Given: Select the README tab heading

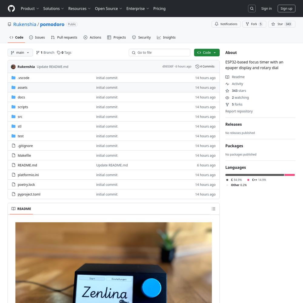Looking at the screenshot, I should click(21, 209).
